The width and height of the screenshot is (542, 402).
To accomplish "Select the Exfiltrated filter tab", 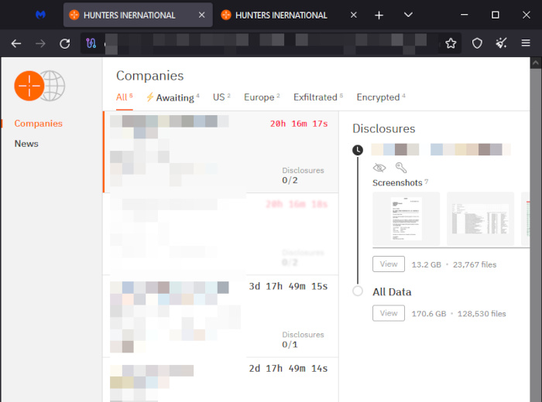I will pyautogui.click(x=316, y=97).
